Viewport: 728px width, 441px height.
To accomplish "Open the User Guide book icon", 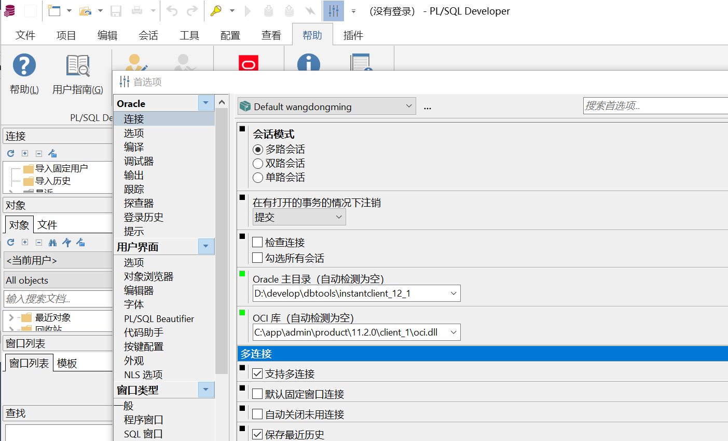I will point(78,65).
